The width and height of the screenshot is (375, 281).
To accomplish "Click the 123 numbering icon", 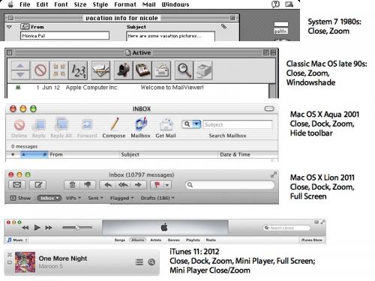I will (78, 70).
